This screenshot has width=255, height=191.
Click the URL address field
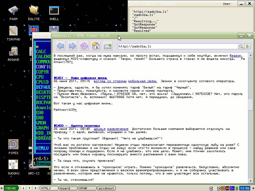pos(177,46)
